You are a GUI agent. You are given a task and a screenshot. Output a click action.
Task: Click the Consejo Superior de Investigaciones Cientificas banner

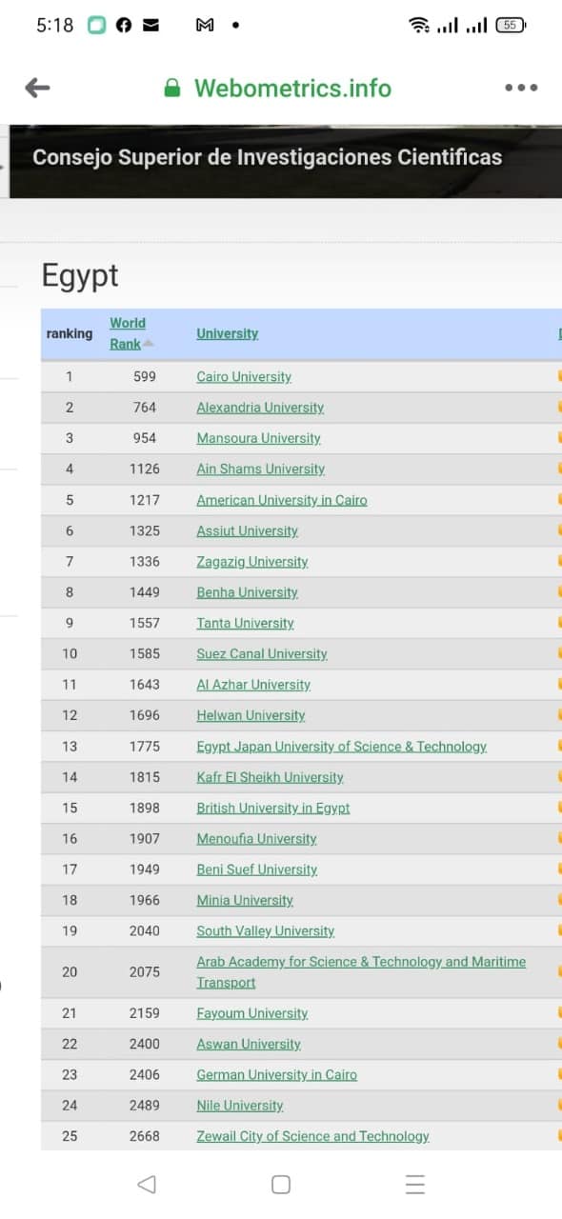click(268, 157)
